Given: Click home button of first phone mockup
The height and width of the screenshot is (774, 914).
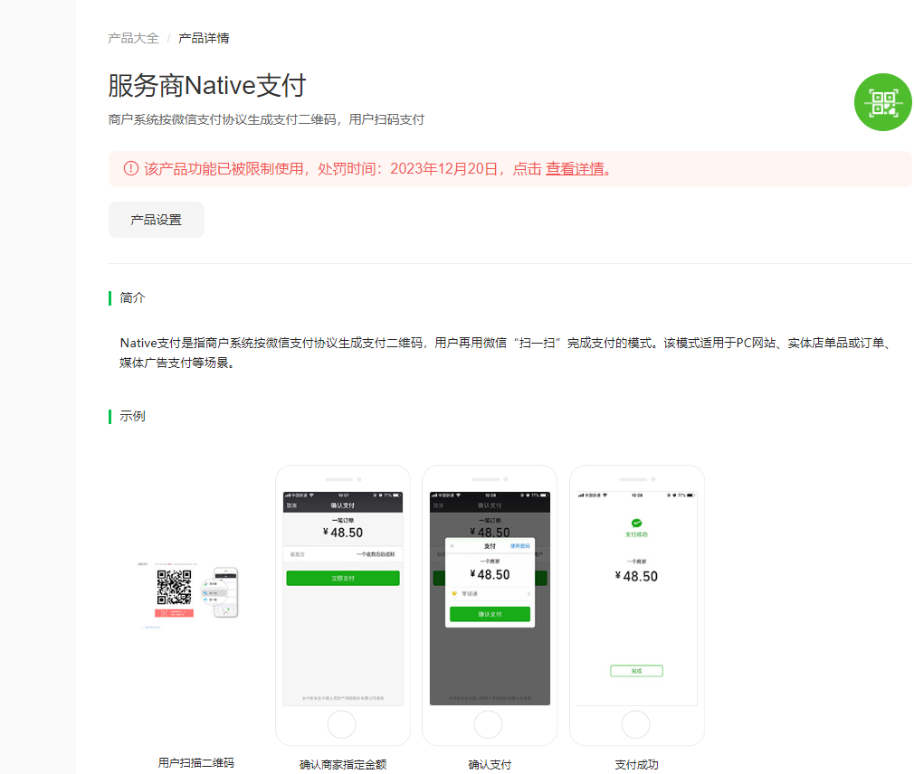Looking at the screenshot, I should coord(341,725).
